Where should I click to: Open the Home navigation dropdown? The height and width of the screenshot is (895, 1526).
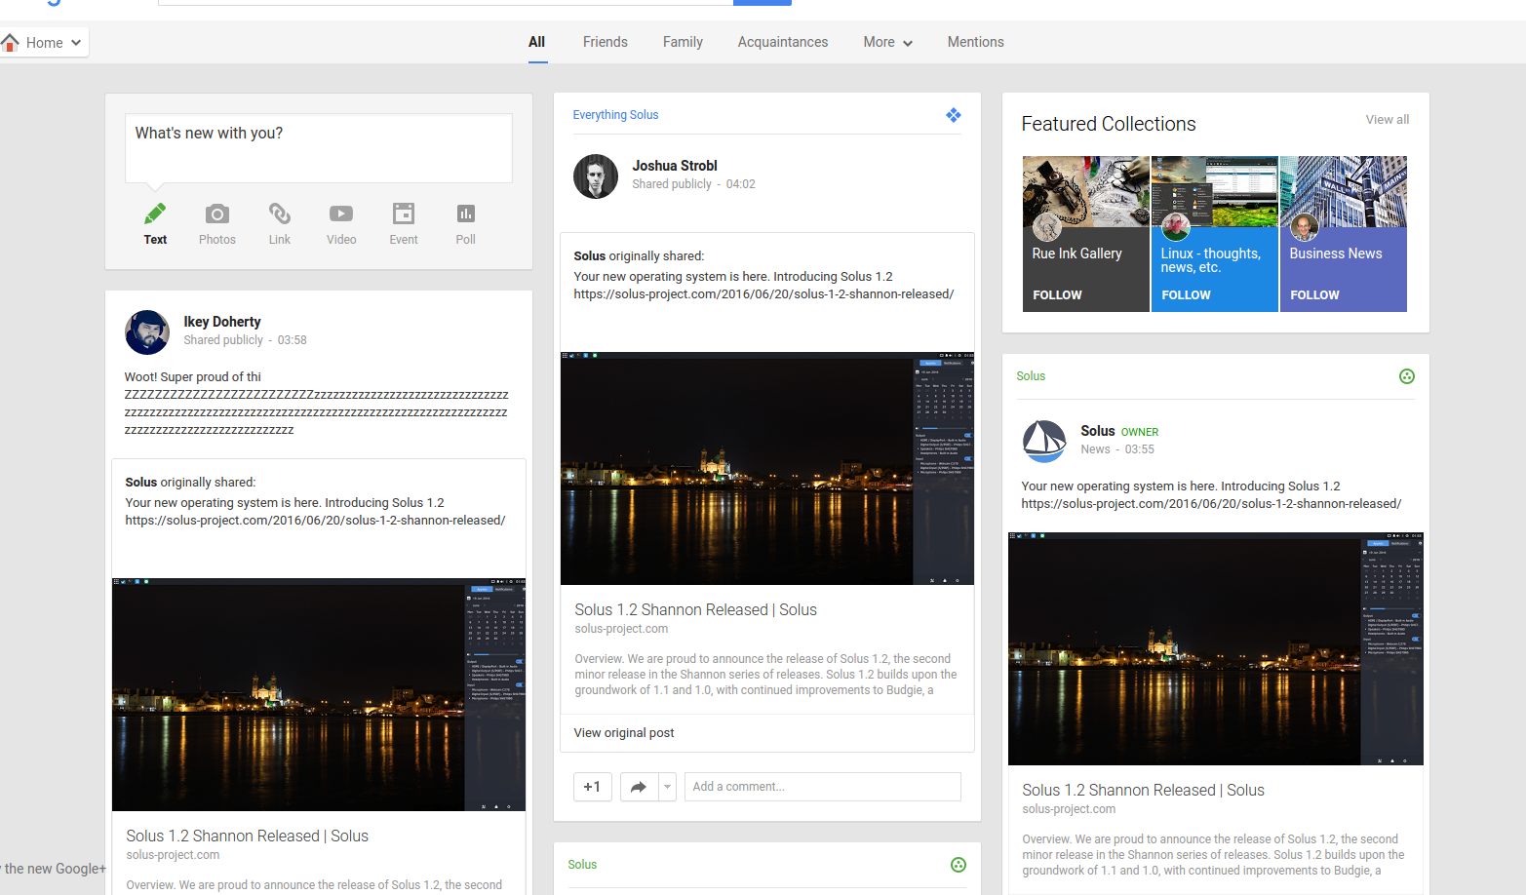[44, 42]
